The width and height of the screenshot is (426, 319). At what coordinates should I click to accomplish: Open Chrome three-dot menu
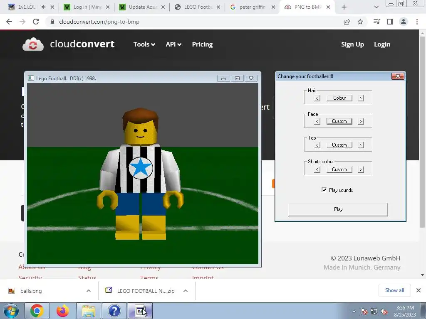(x=417, y=22)
